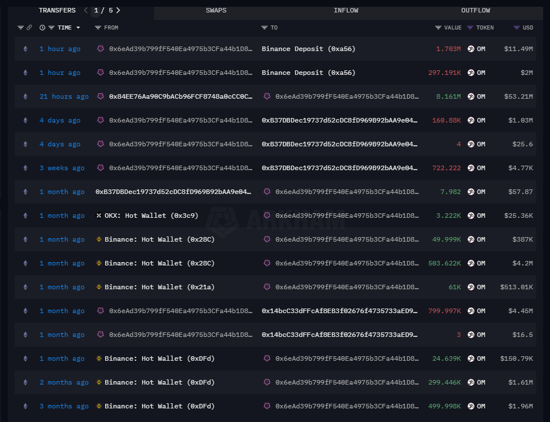Filter by USD column
This screenshot has width=550, height=422.
pyautogui.click(x=516, y=28)
